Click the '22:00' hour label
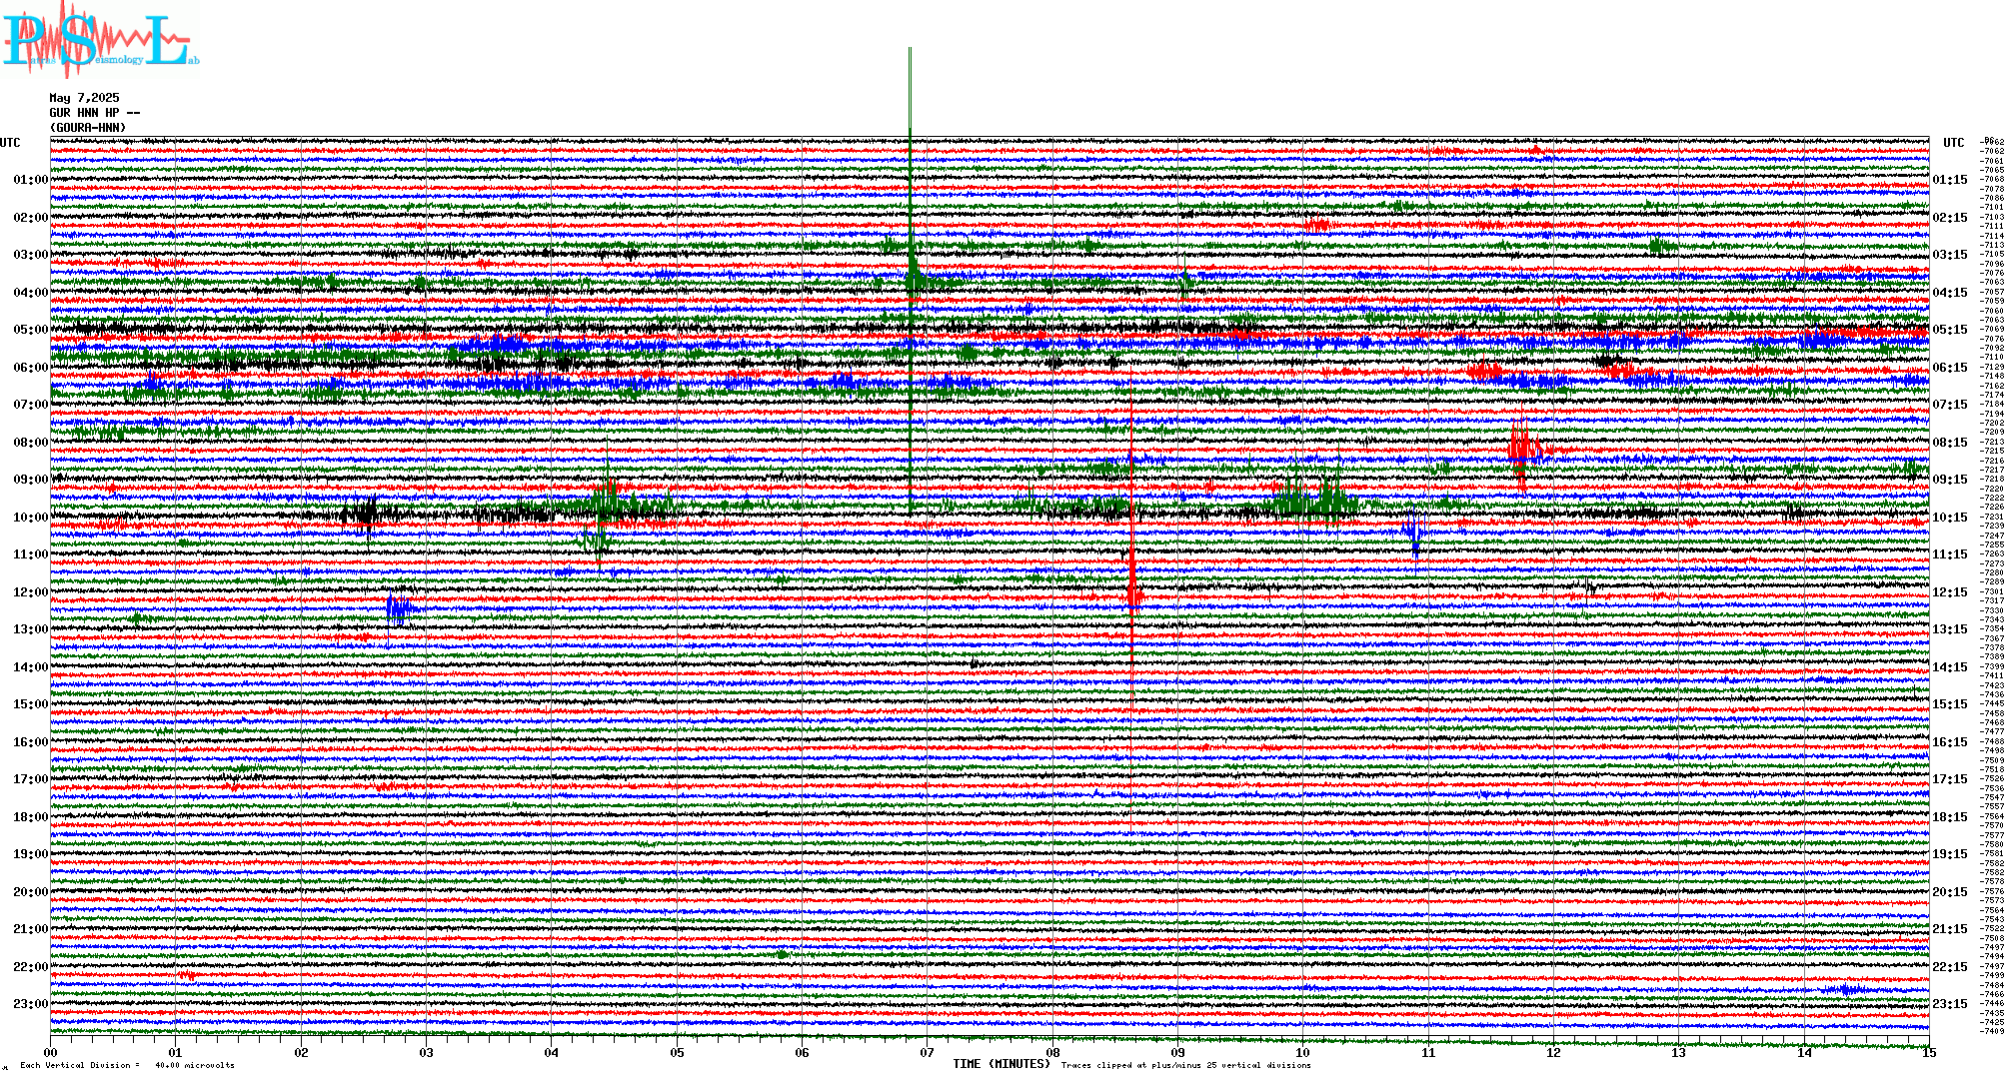This screenshot has height=1079, width=2009. [x=30, y=967]
